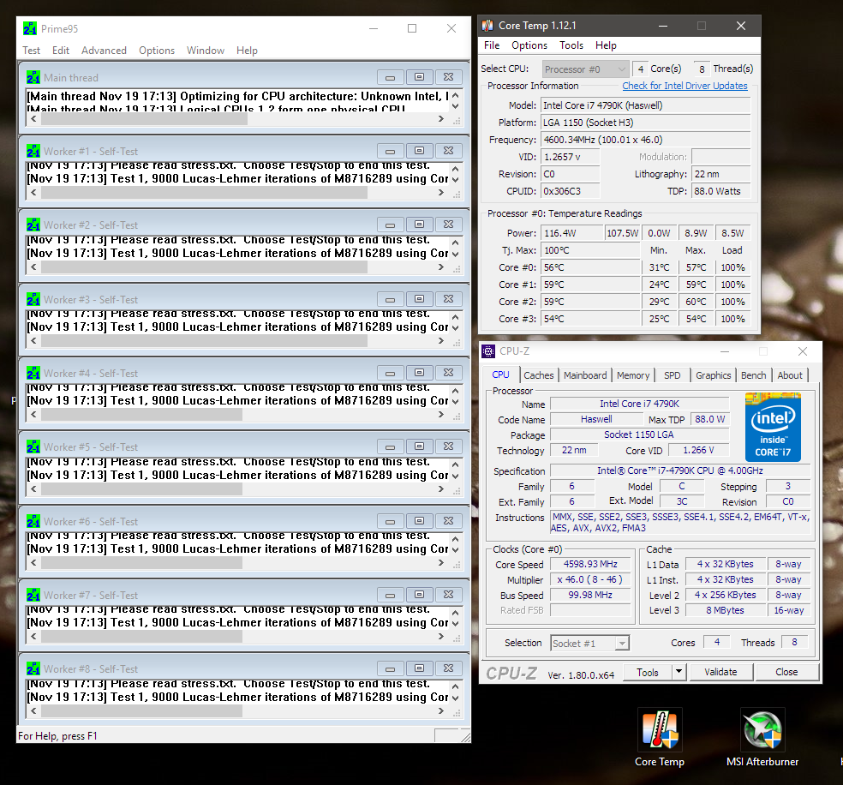Open the Prime95 Window menu
843x785 pixels.
206,51
